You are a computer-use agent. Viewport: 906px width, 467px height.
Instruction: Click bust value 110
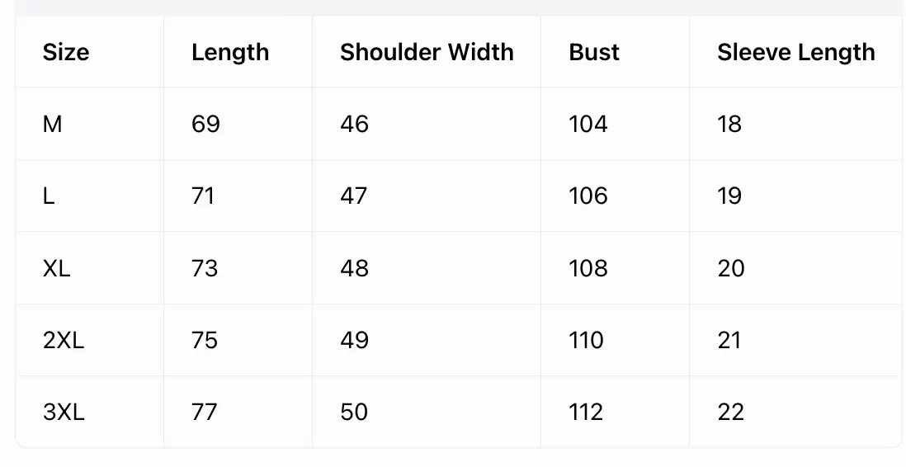587,340
